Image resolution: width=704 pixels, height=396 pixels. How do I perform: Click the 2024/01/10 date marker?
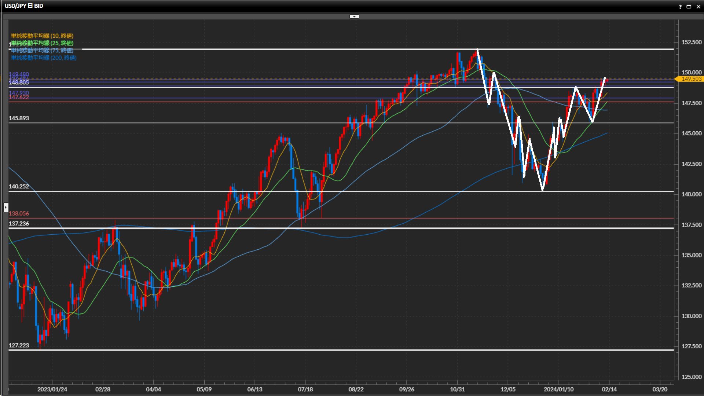[558, 389]
